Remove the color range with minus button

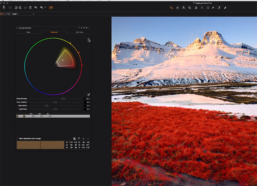[88, 138]
